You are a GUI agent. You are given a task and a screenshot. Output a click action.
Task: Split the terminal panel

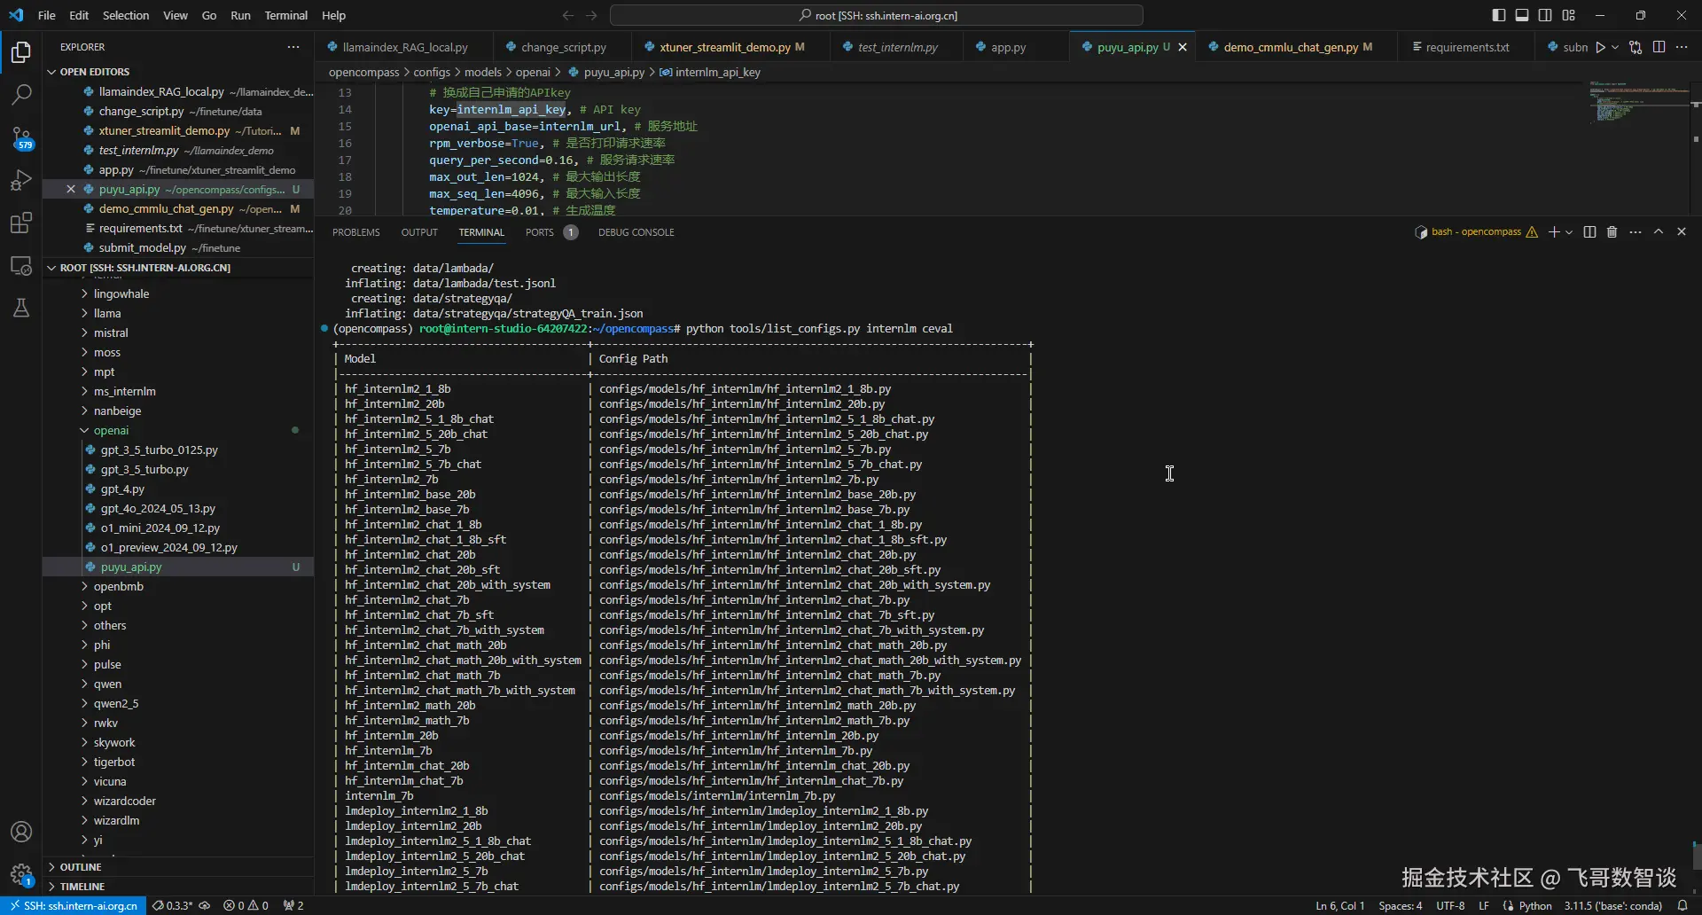(1589, 232)
